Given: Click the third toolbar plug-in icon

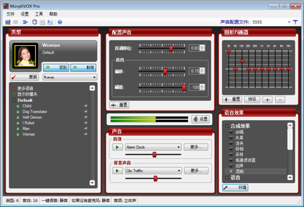Looking at the screenshot, I should (25, 22).
